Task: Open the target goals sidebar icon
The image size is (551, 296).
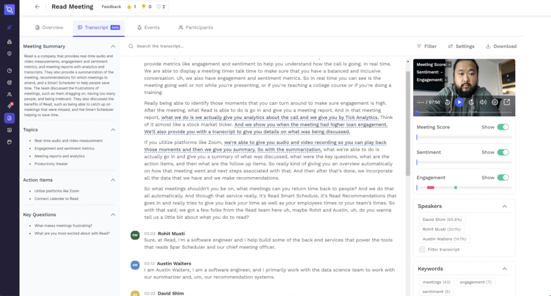Action: (x=10, y=83)
